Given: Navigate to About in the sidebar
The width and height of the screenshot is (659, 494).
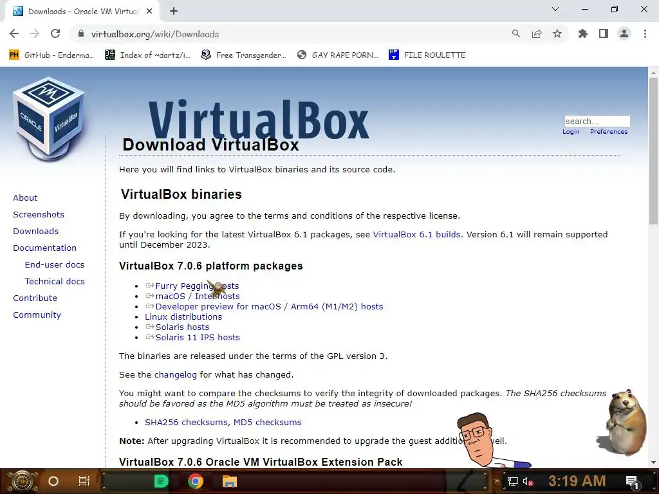Looking at the screenshot, I should click(25, 198).
